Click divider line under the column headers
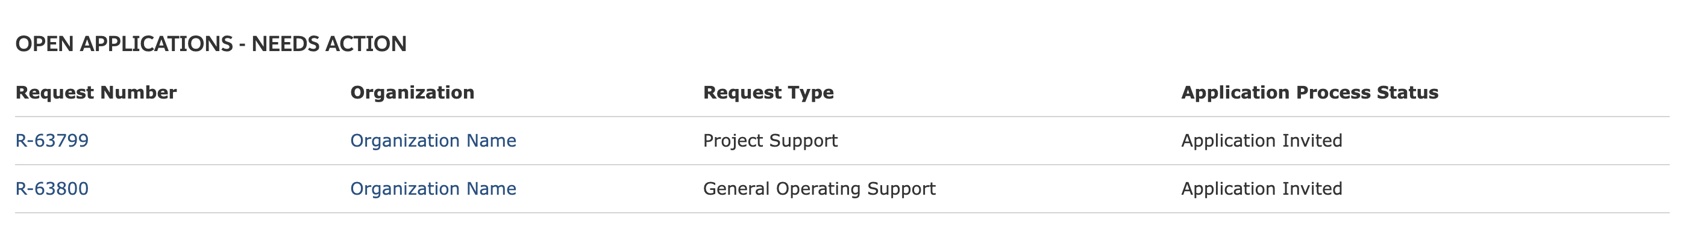The image size is (1692, 238). coord(842,117)
